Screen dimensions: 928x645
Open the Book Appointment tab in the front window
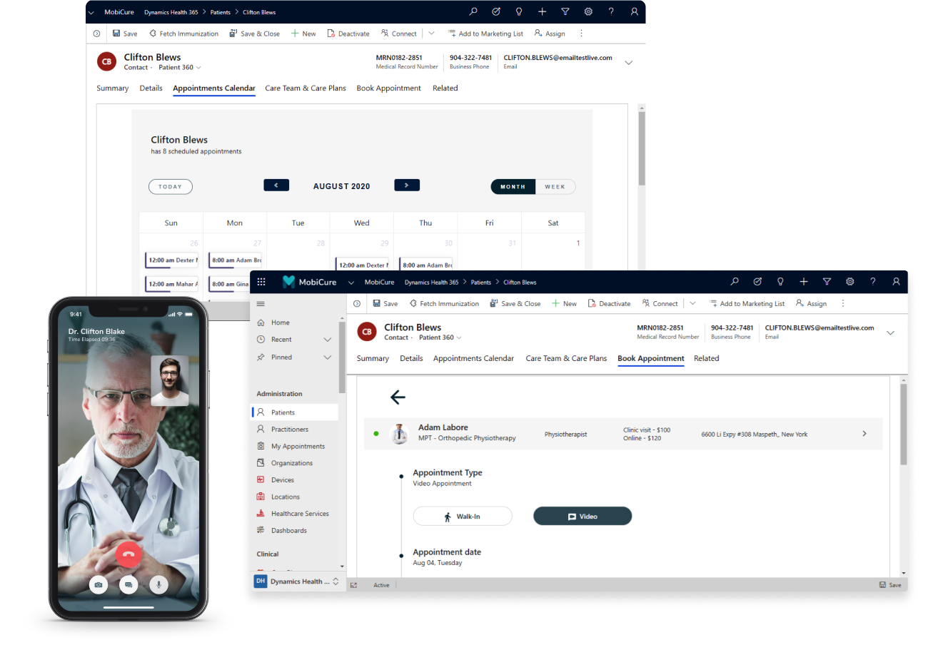pos(651,359)
